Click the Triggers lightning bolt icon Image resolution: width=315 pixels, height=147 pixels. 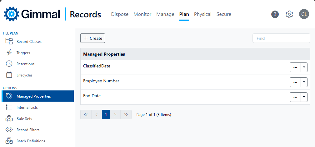coord(9,53)
